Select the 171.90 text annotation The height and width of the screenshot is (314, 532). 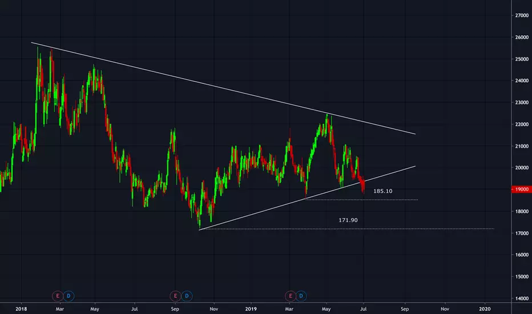348,220
